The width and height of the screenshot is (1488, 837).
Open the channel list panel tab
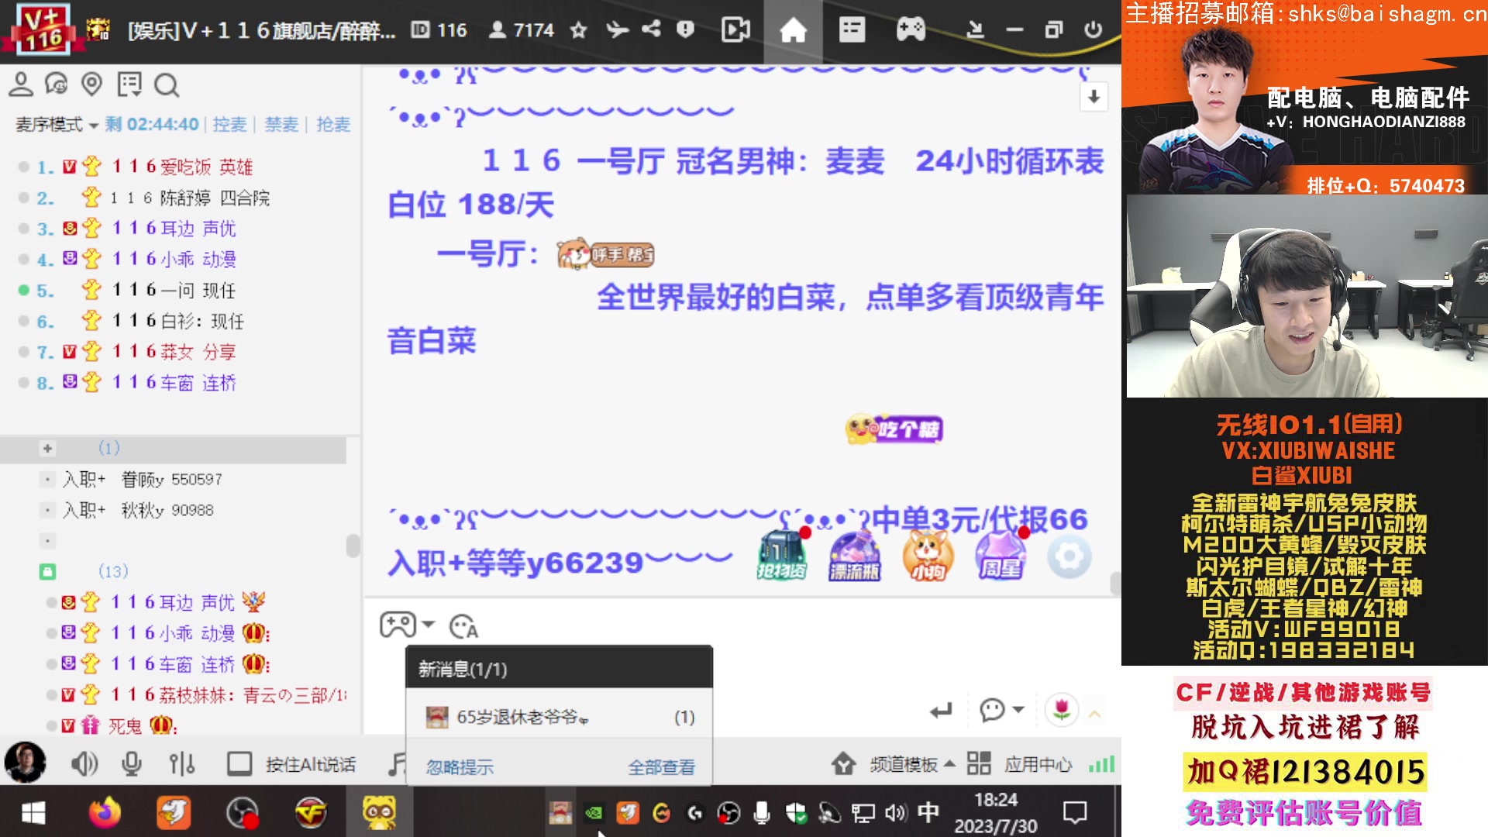852,30
